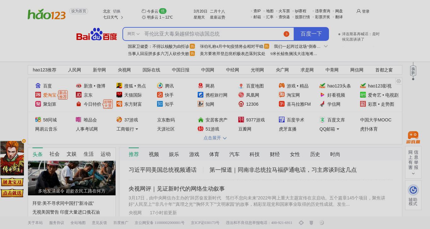Select the 头条 news tab
430x229 pixels.
[x=37, y=154]
